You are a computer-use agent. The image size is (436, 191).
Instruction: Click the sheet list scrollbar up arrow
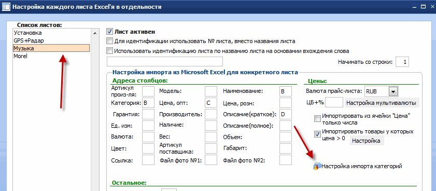[x=95, y=33]
